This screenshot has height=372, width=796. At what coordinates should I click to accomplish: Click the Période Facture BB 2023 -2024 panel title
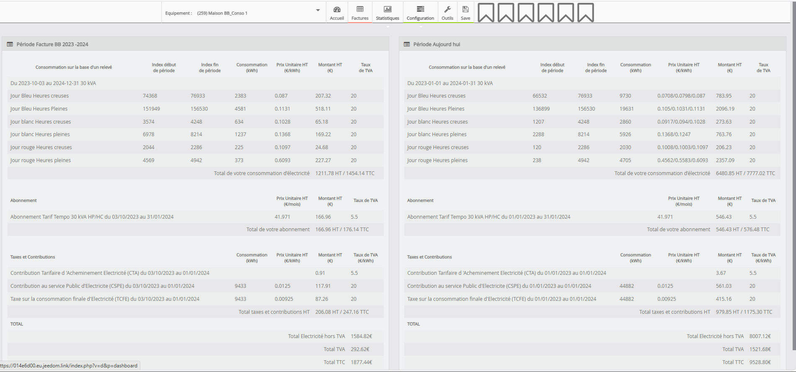(x=52, y=44)
